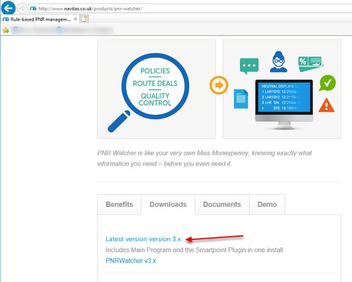The width and height of the screenshot is (352, 282).
Task: Click the orange warning triangle icon
Action: point(326,105)
